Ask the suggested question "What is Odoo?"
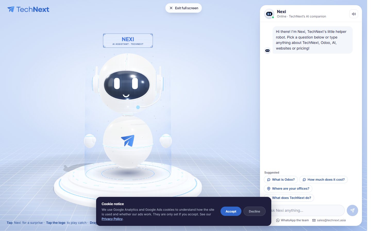 coord(281,180)
